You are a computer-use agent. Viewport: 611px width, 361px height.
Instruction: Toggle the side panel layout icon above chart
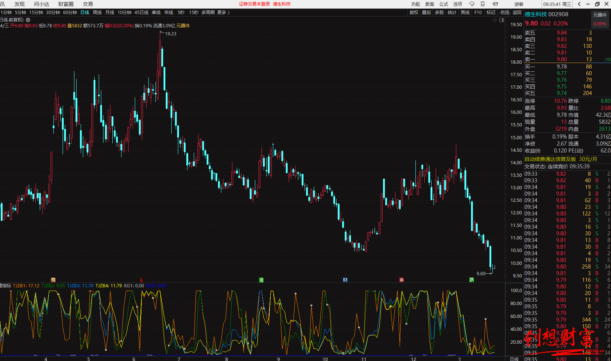(x=502, y=20)
